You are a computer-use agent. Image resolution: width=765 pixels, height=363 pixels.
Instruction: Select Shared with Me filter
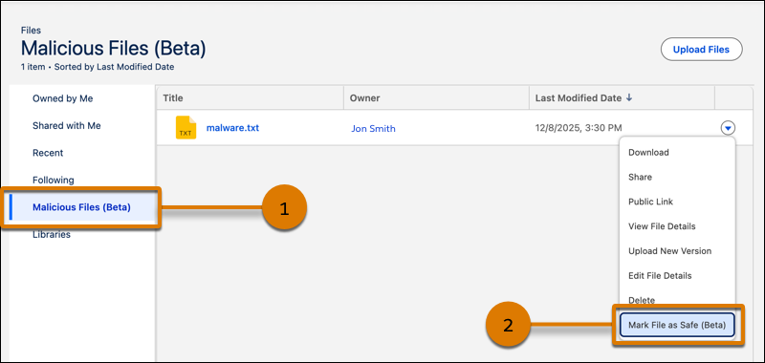[66, 126]
